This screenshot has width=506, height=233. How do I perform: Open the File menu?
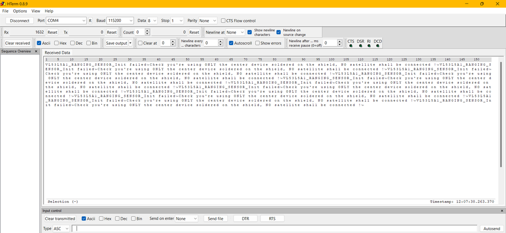5,11
